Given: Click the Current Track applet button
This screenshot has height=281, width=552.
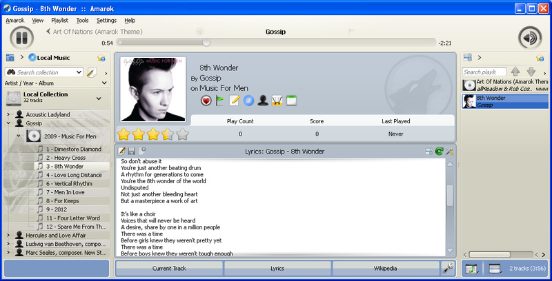Looking at the screenshot, I should coord(169,269).
